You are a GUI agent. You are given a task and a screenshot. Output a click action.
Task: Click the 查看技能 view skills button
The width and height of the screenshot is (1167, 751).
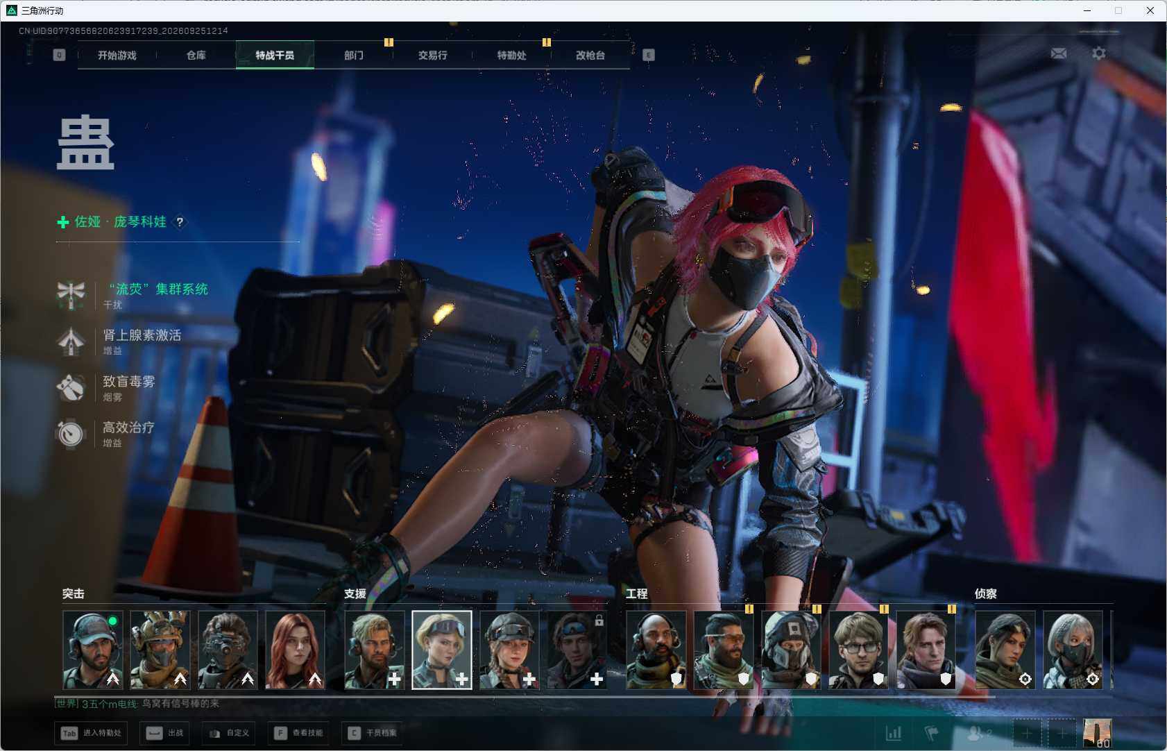[300, 733]
